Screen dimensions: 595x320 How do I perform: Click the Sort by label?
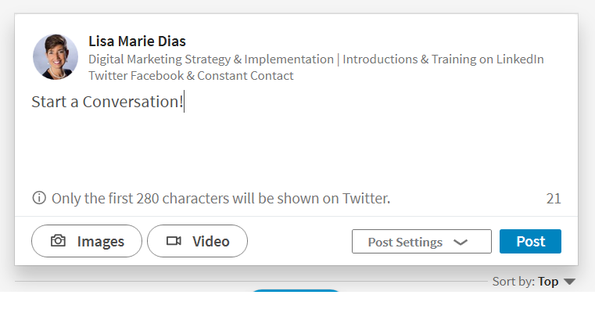(x=514, y=282)
